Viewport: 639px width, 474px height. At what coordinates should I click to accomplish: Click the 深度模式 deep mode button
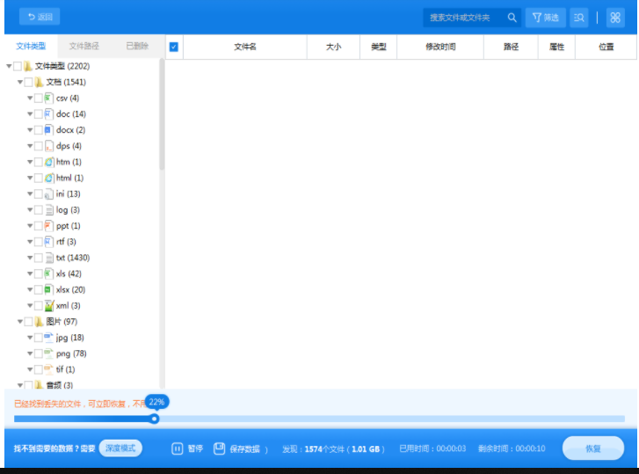tap(120, 448)
